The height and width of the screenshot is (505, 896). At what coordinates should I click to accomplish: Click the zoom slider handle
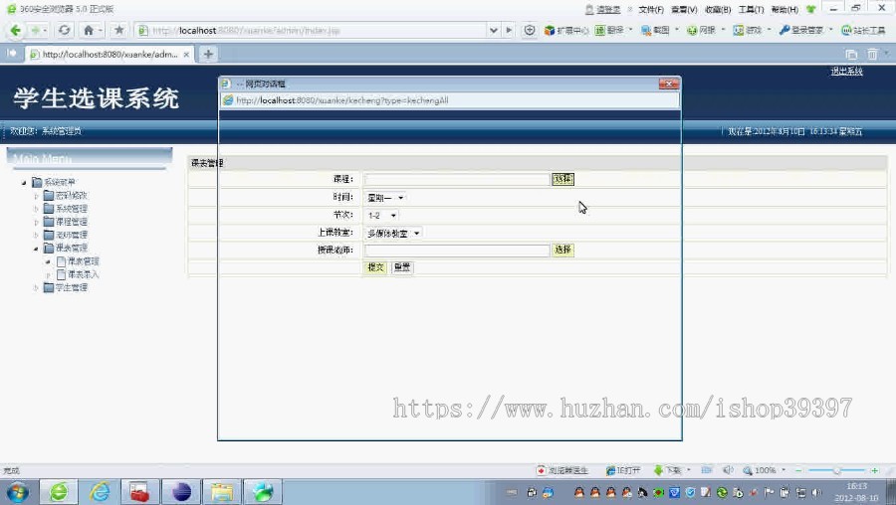point(837,470)
